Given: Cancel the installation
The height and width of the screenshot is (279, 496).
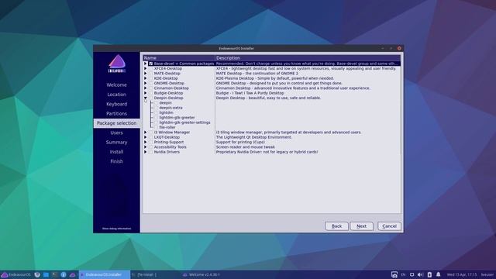Looking at the screenshot, I should click(x=389, y=226).
